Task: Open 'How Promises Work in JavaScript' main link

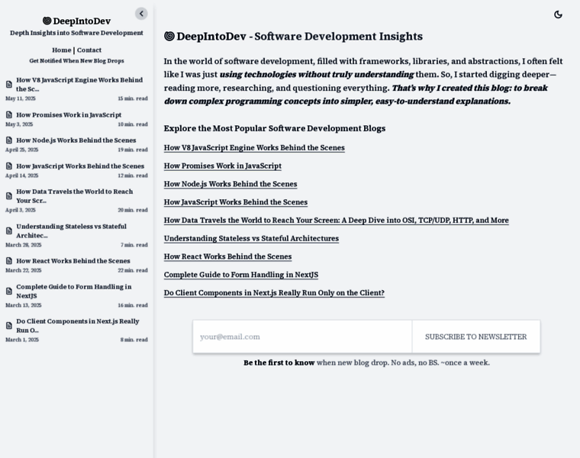Action: pyautogui.click(x=222, y=166)
